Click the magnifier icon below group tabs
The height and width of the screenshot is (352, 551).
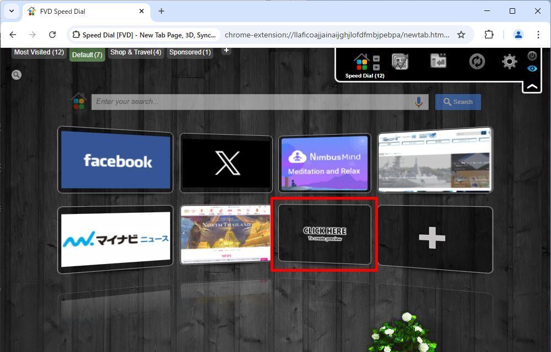point(17,75)
